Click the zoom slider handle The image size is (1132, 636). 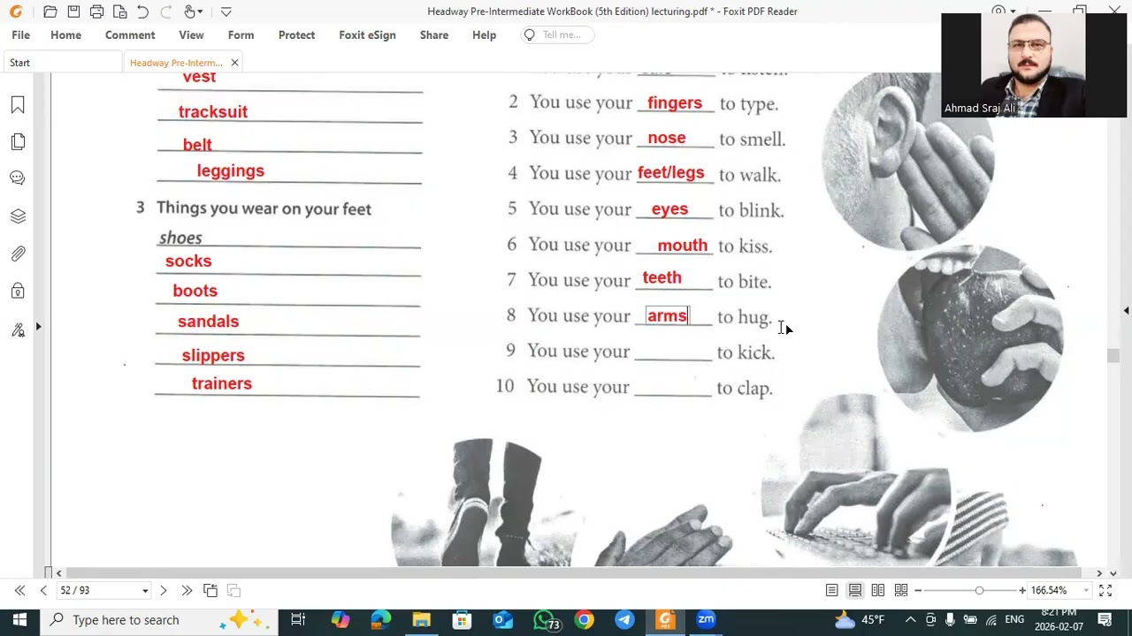(x=979, y=590)
